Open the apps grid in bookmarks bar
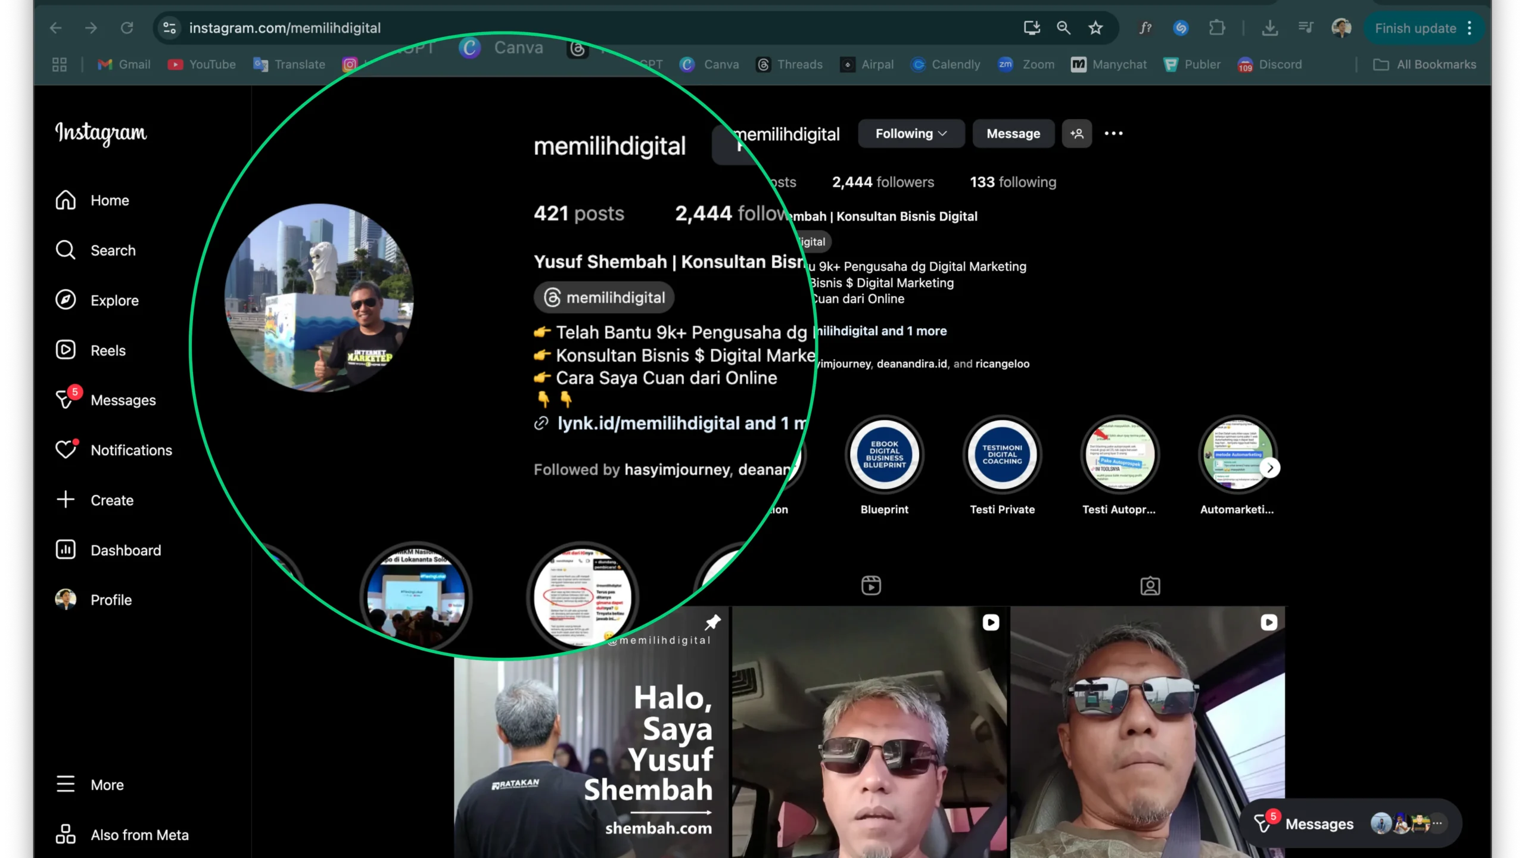 click(x=60, y=64)
